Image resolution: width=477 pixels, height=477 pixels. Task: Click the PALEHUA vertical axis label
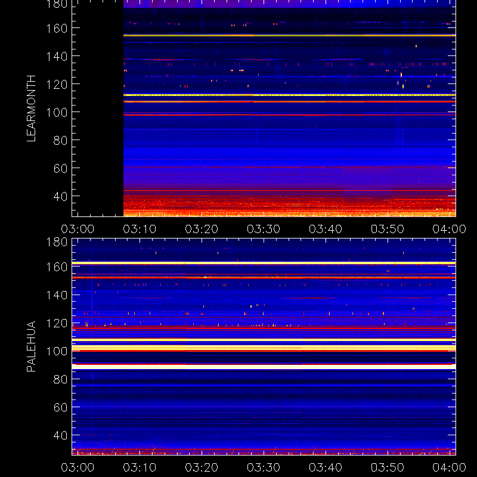[31, 346]
